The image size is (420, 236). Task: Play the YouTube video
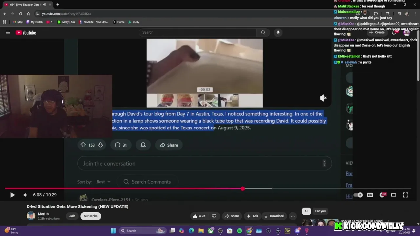(12, 195)
